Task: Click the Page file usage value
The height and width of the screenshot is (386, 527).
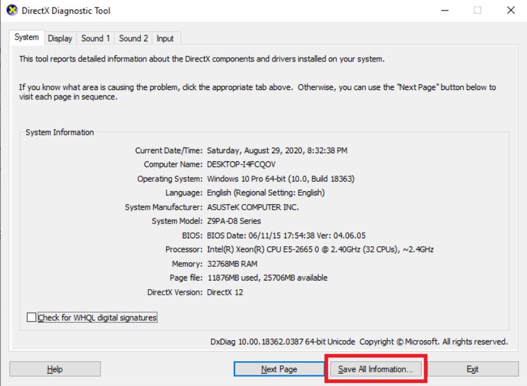Action: pyautogui.click(x=268, y=278)
